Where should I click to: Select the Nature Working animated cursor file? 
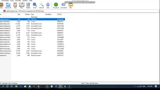(32, 53)
